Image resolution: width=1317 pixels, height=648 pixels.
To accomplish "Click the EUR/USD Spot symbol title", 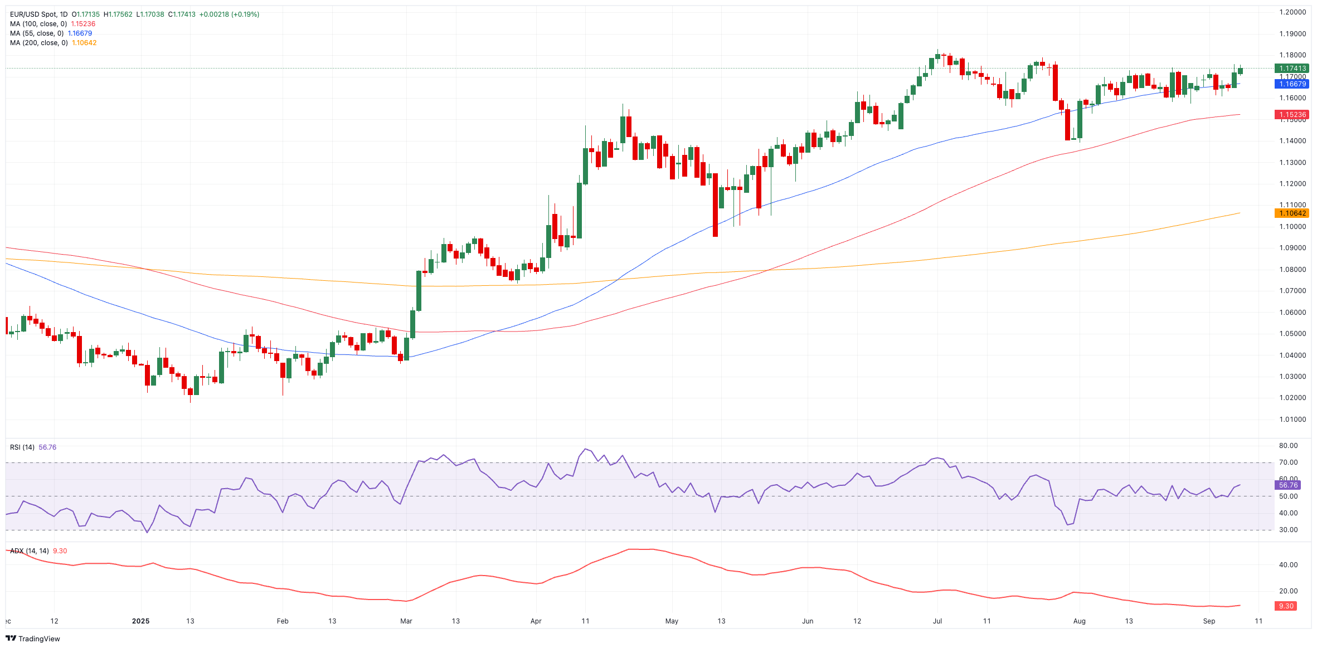I will click(x=38, y=14).
